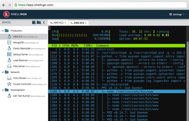This screenshot has width=189, height=121.
Task: Click the Load average values
Action: click(x=157, y=35)
